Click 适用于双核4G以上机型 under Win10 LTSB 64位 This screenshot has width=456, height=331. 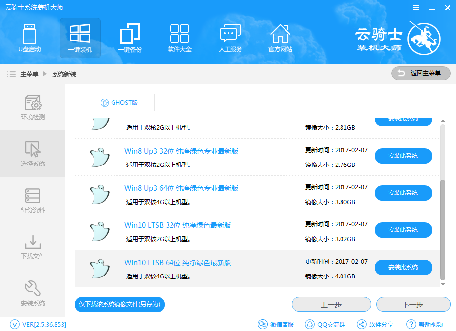tap(158, 276)
